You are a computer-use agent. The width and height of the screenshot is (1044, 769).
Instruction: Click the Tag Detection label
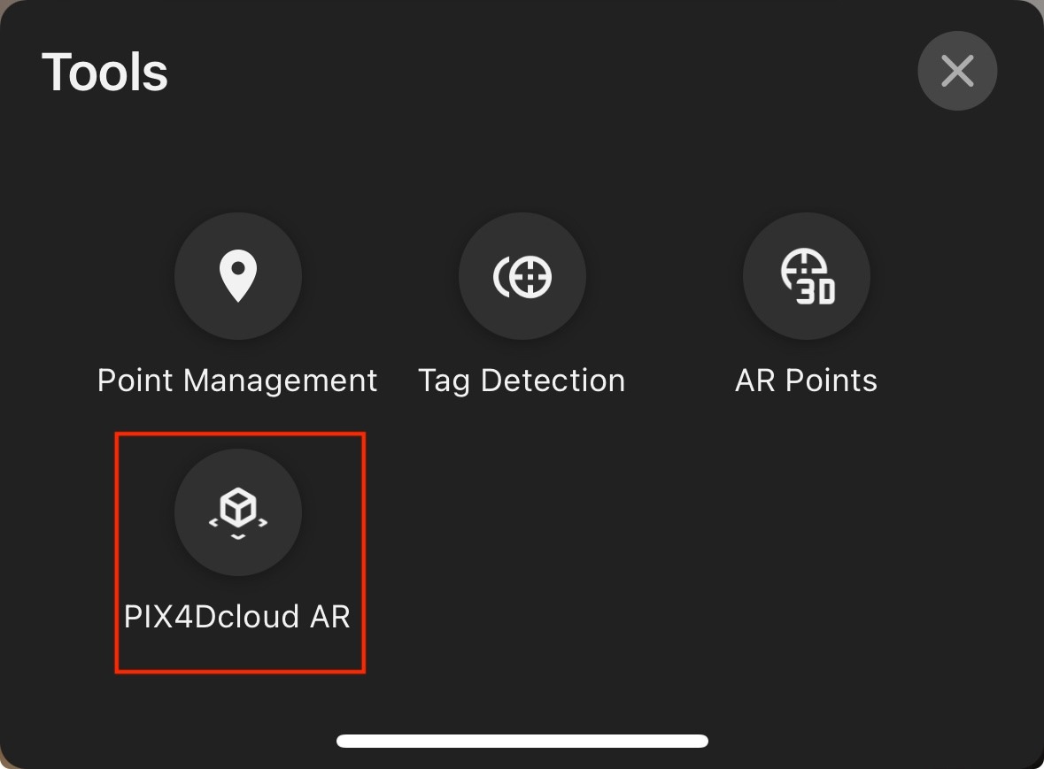(522, 380)
